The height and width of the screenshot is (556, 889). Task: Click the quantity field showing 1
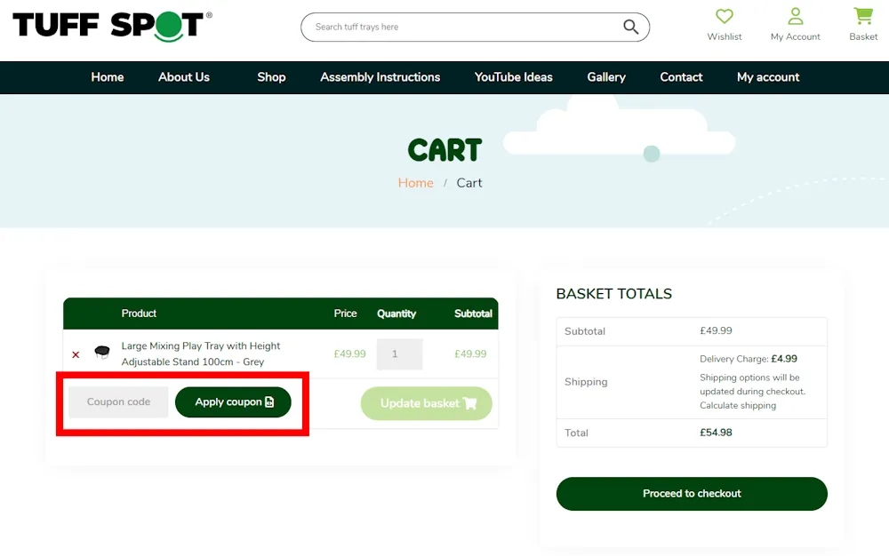click(x=399, y=353)
